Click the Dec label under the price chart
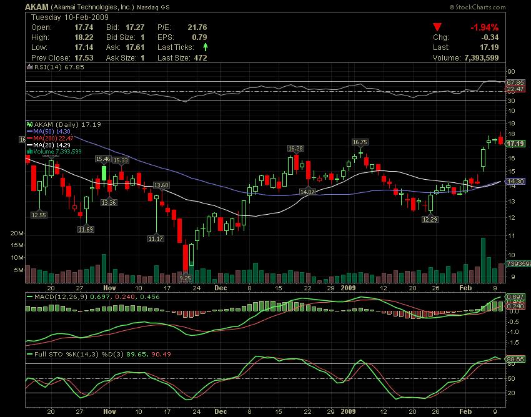Image resolution: width=531 pixels, height=417 pixels. [x=221, y=288]
